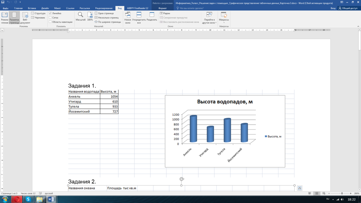Open the Home tab
This screenshot has height=203, width=361.
(x=19, y=8)
